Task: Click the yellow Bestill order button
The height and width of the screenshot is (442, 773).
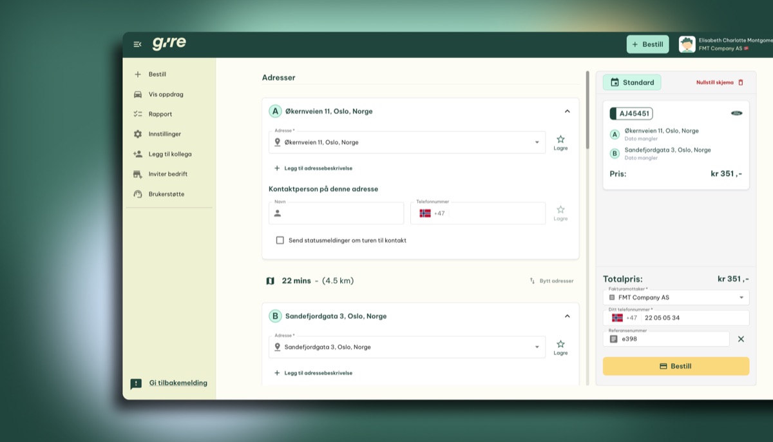Action: (676, 366)
